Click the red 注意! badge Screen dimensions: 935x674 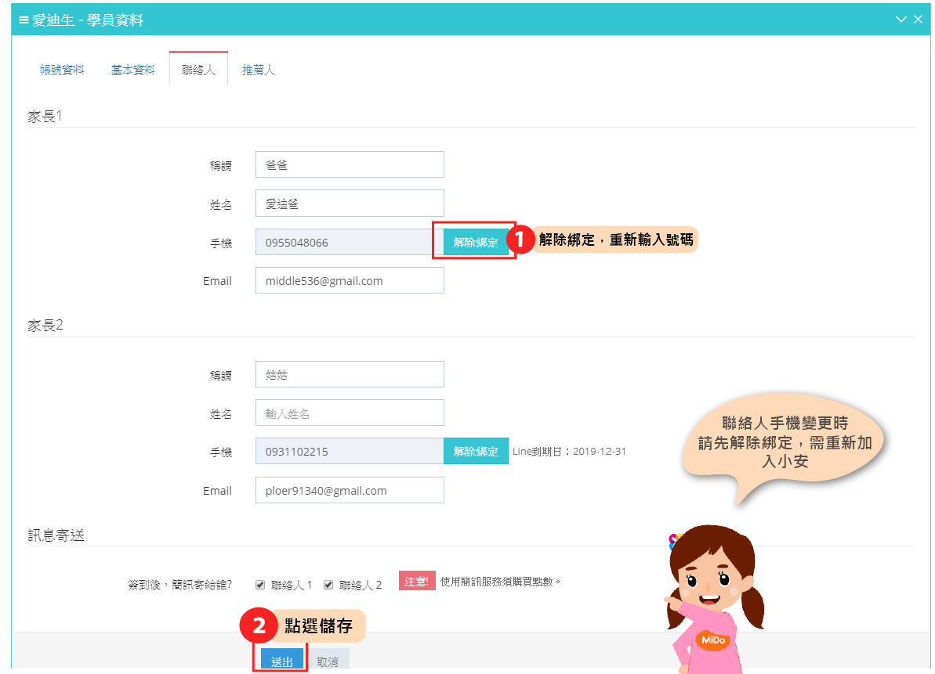click(x=417, y=581)
